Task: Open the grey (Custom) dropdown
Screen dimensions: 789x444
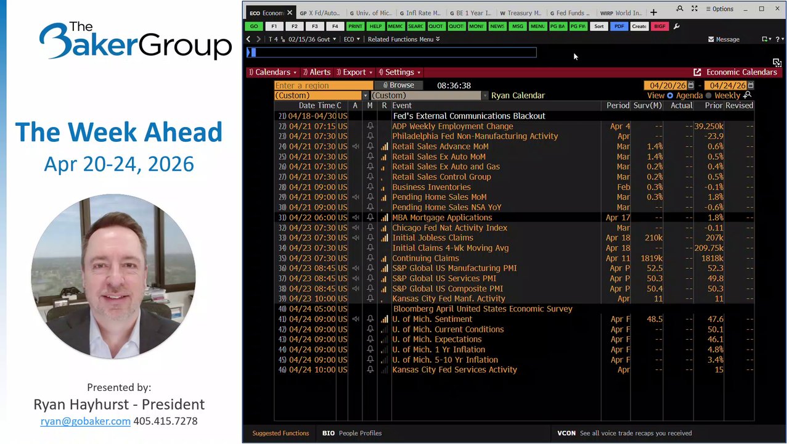Action: click(x=430, y=96)
